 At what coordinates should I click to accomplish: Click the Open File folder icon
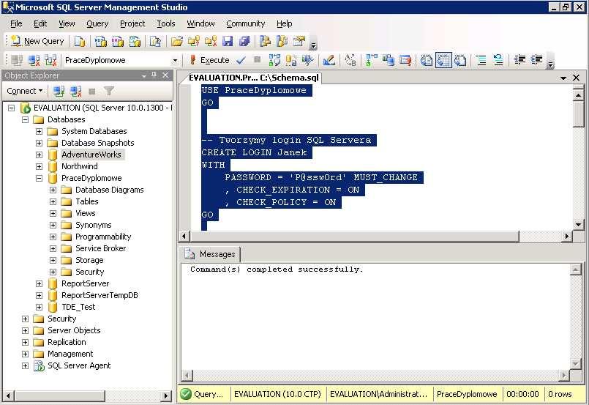[x=177, y=41]
